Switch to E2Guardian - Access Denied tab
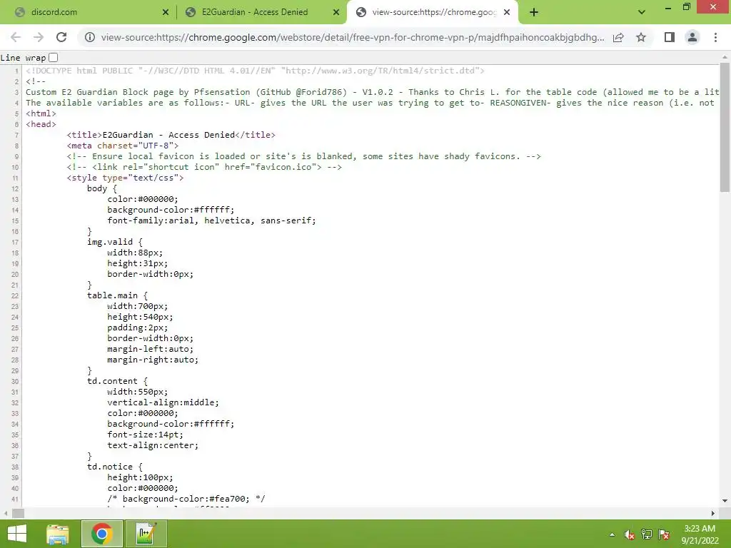731x548 pixels. click(261, 12)
